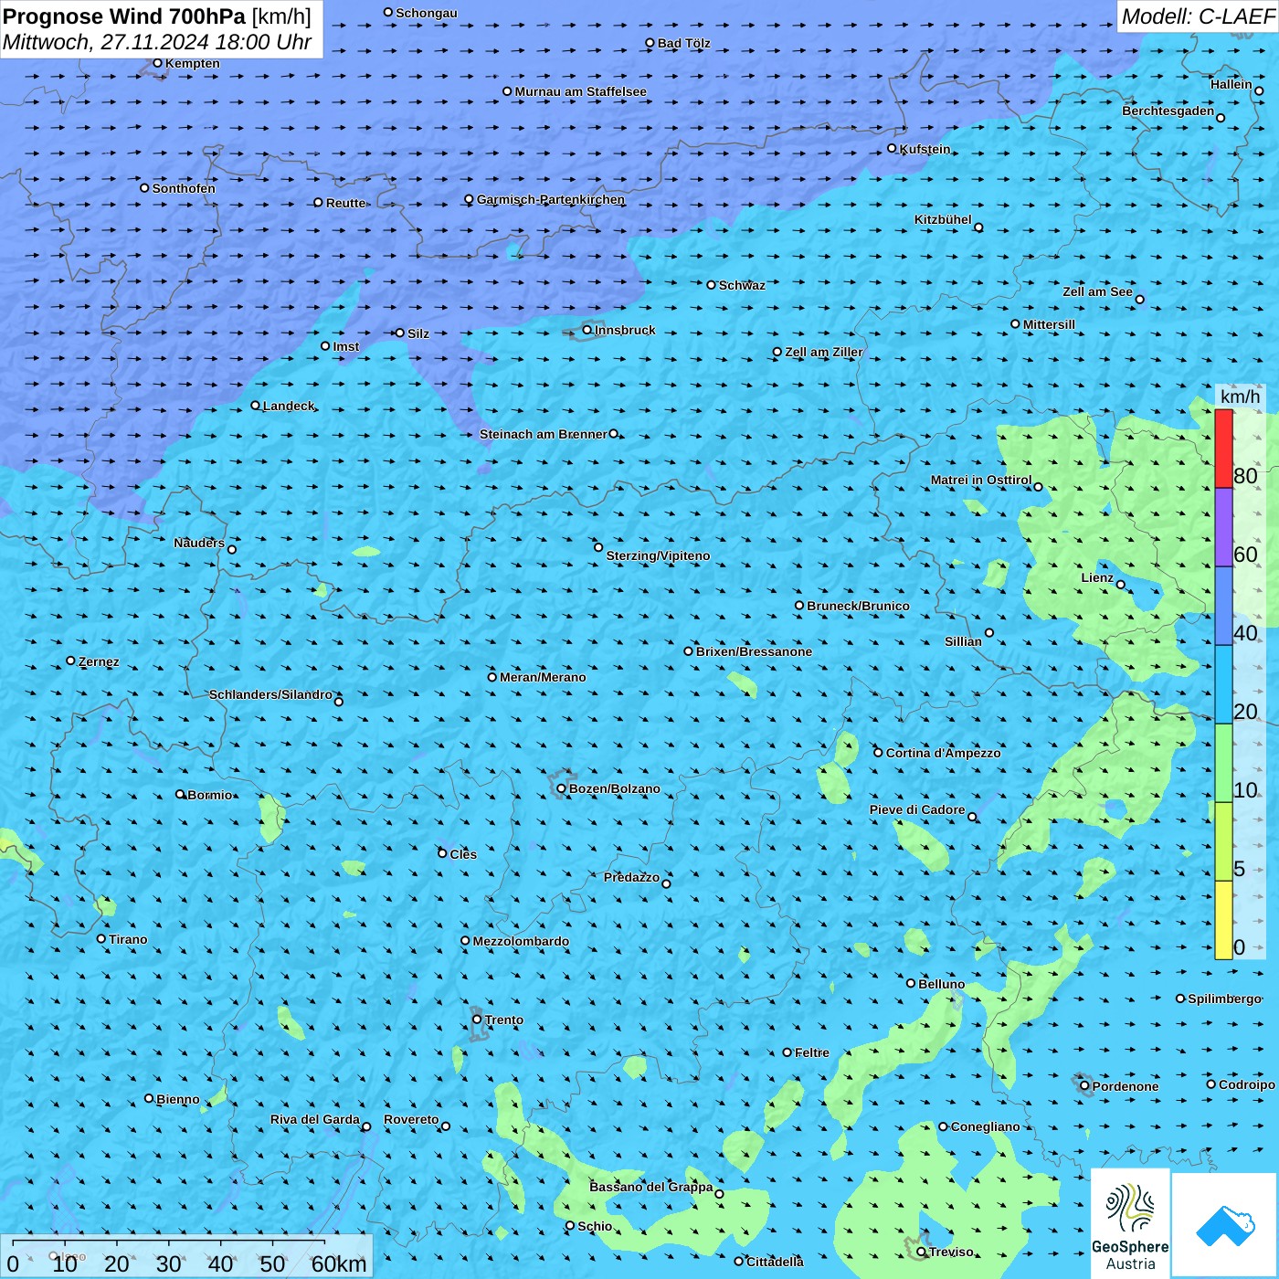
Task: Click the Spilimbergo location marker
Action: click(x=1180, y=999)
